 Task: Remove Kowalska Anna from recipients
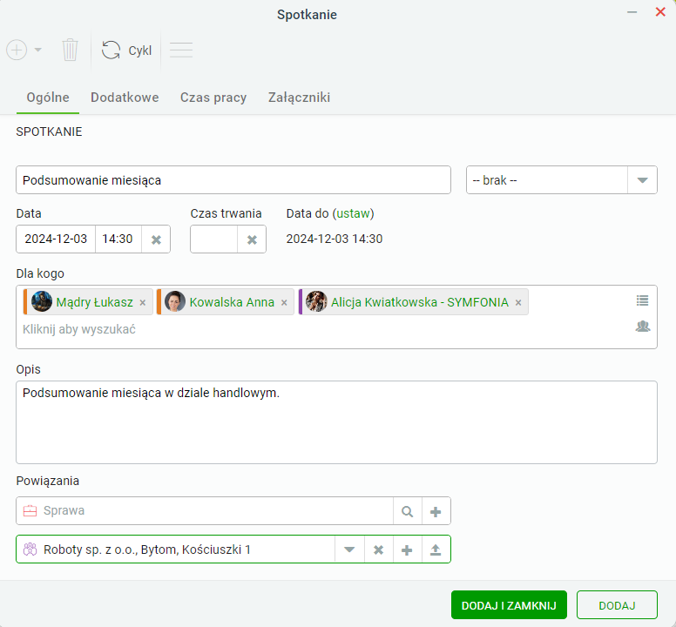(x=284, y=303)
